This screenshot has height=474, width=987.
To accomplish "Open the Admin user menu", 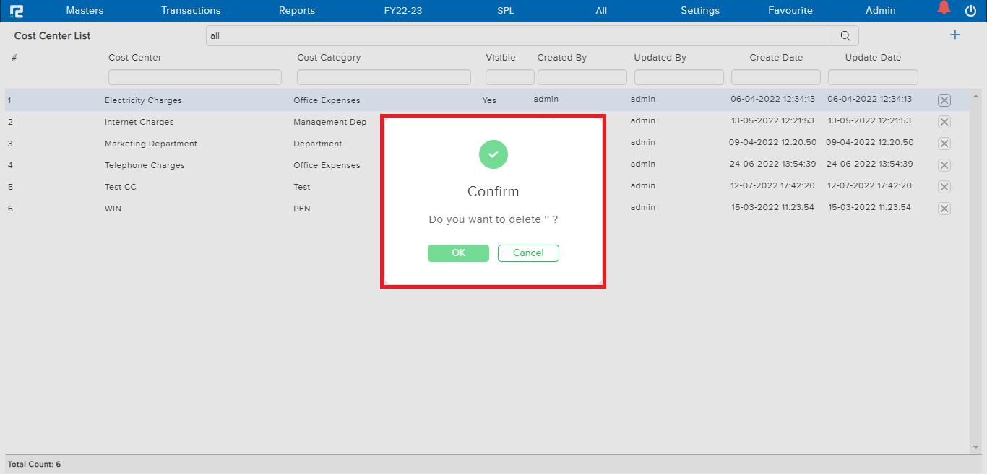I will pyautogui.click(x=880, y=11).
